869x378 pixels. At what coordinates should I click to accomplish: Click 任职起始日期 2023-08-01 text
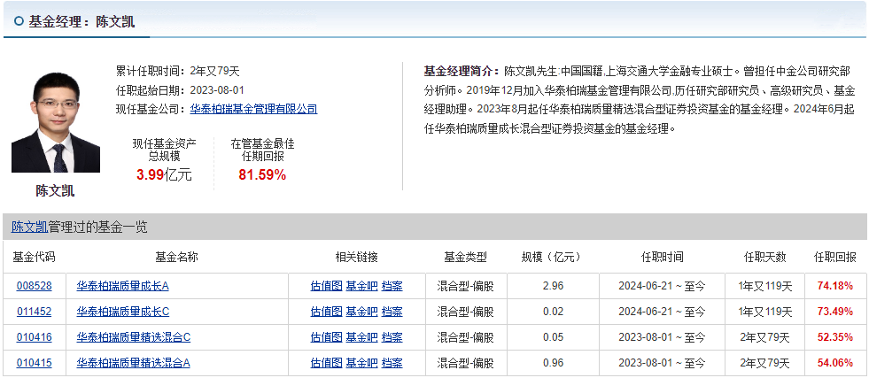pos(180,90)
